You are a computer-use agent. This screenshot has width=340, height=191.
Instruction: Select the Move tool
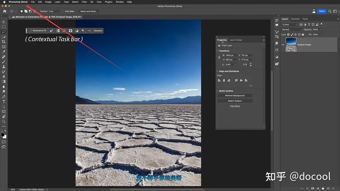[4, 22]
